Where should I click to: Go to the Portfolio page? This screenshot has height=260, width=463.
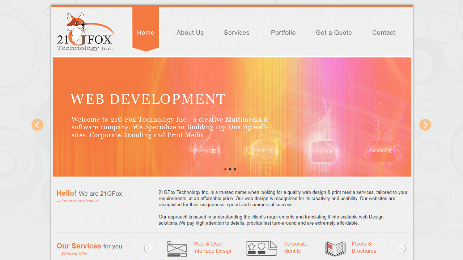[x=283, y=32]
